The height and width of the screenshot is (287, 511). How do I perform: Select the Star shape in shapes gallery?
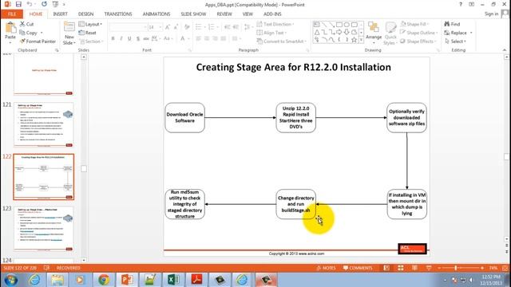pos(354,40)
